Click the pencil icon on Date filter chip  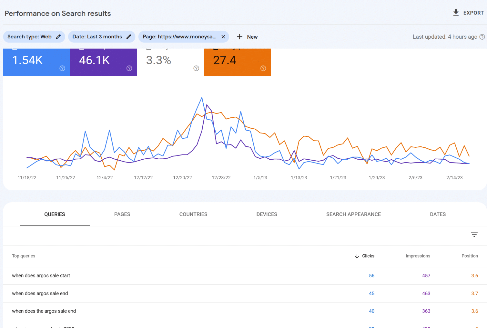coord(129,36)
